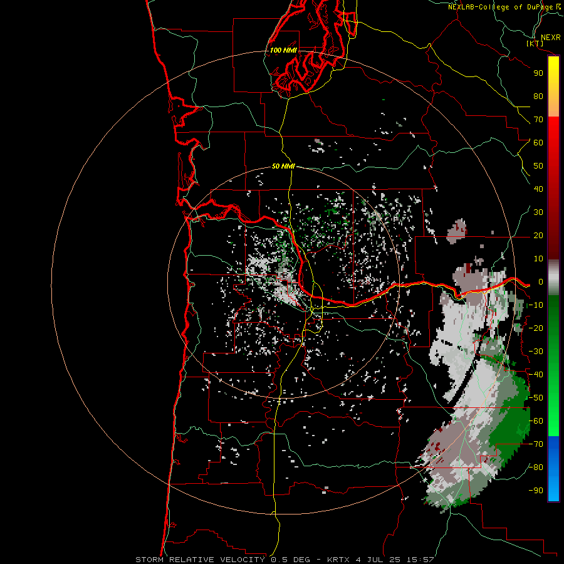This screenshot has height=564, width=564.
Task: Select the 10 value on the velocity scale
Action: coord(538,259)
